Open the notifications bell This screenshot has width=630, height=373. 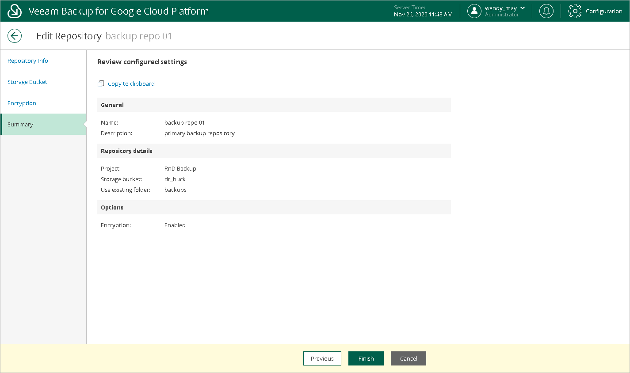point(546,11)
